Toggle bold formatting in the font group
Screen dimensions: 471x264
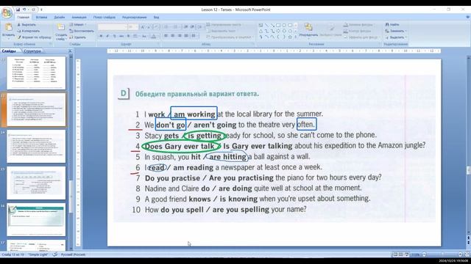point(101,36)
